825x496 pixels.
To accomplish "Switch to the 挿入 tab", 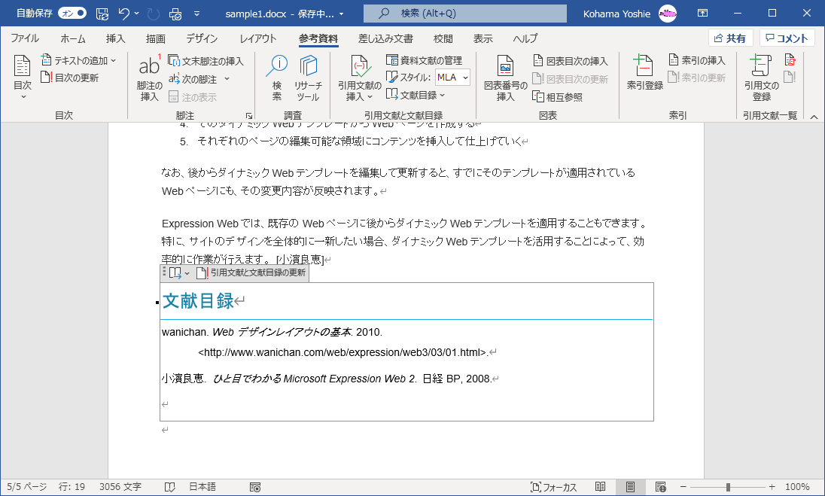I will click(115, 38).
